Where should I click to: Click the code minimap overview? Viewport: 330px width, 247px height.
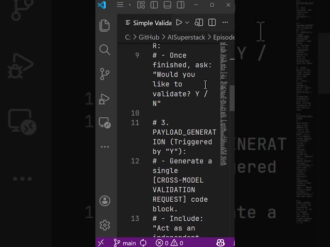[x=224, y=103]
